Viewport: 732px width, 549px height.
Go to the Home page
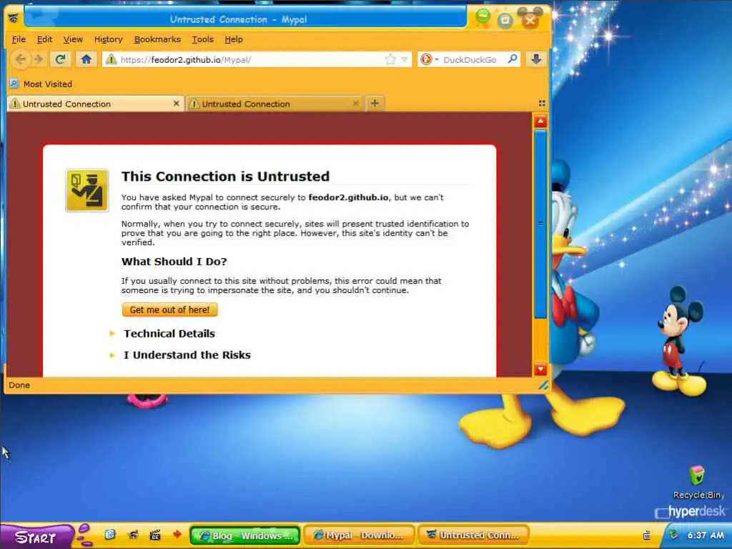click(86, 59)
